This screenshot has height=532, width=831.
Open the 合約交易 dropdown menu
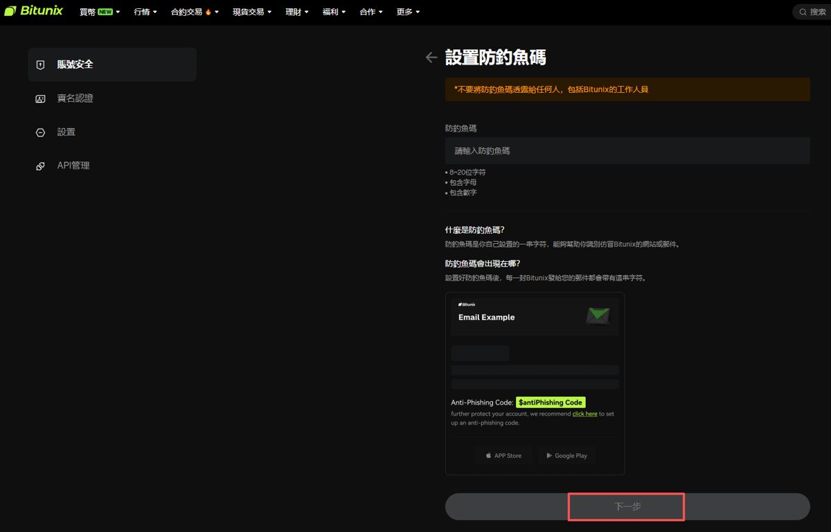click(195, 12)
